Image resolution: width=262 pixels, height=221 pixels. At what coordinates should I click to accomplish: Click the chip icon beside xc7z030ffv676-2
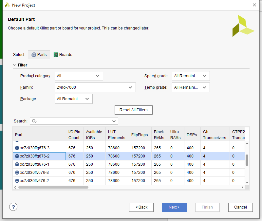point(17,181)
